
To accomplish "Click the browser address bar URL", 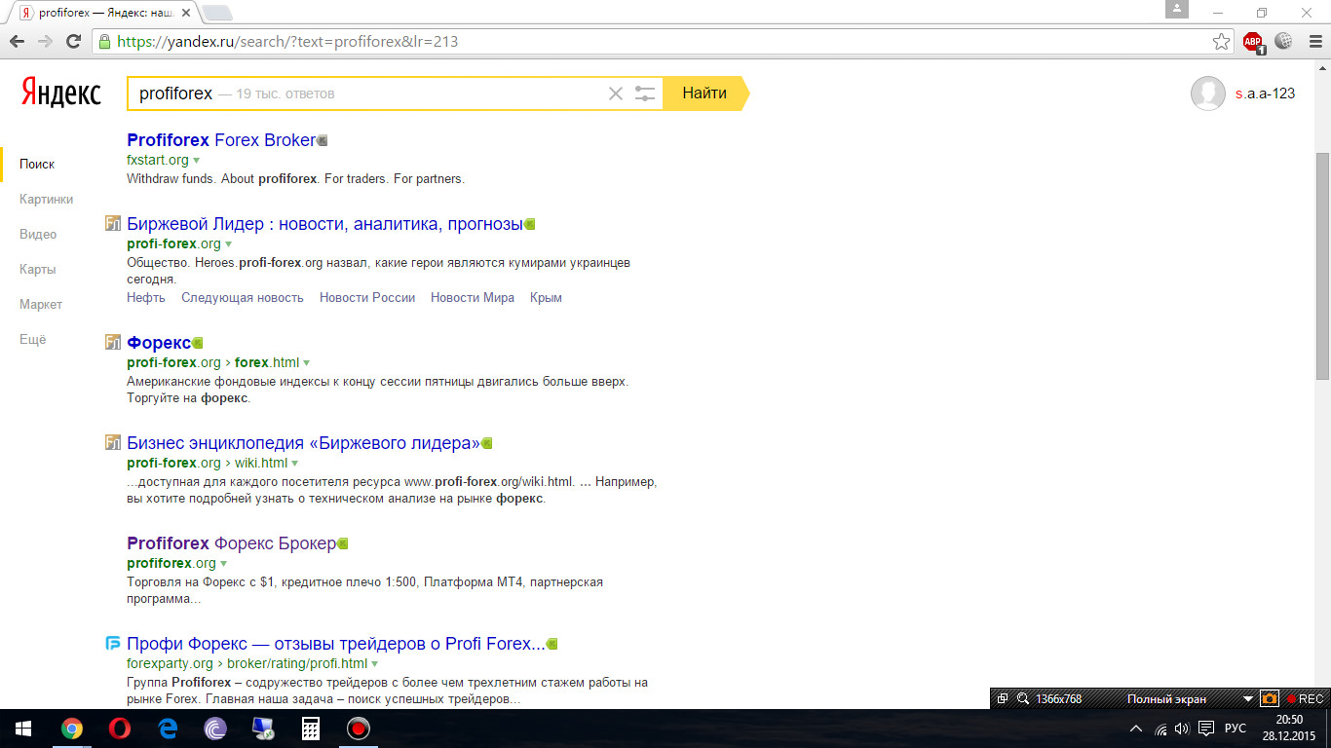I will (287, 42).
